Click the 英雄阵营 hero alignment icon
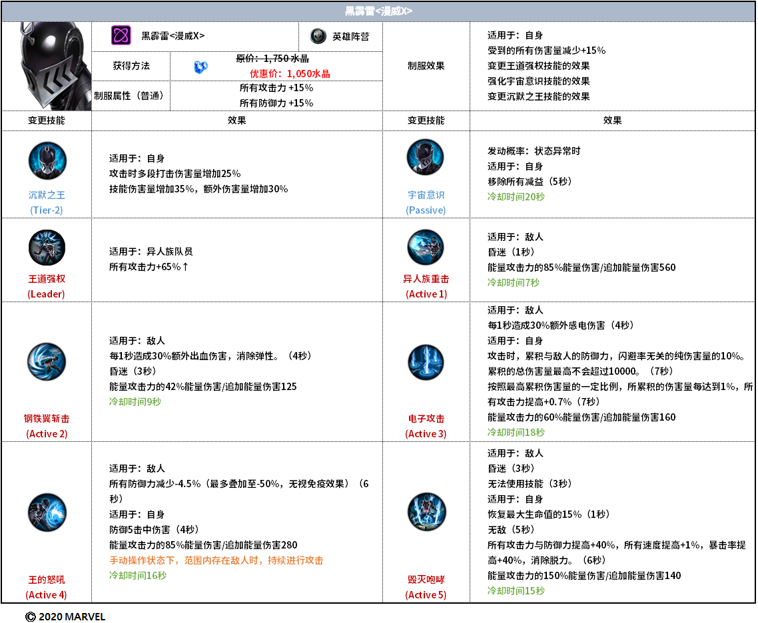 318,36
